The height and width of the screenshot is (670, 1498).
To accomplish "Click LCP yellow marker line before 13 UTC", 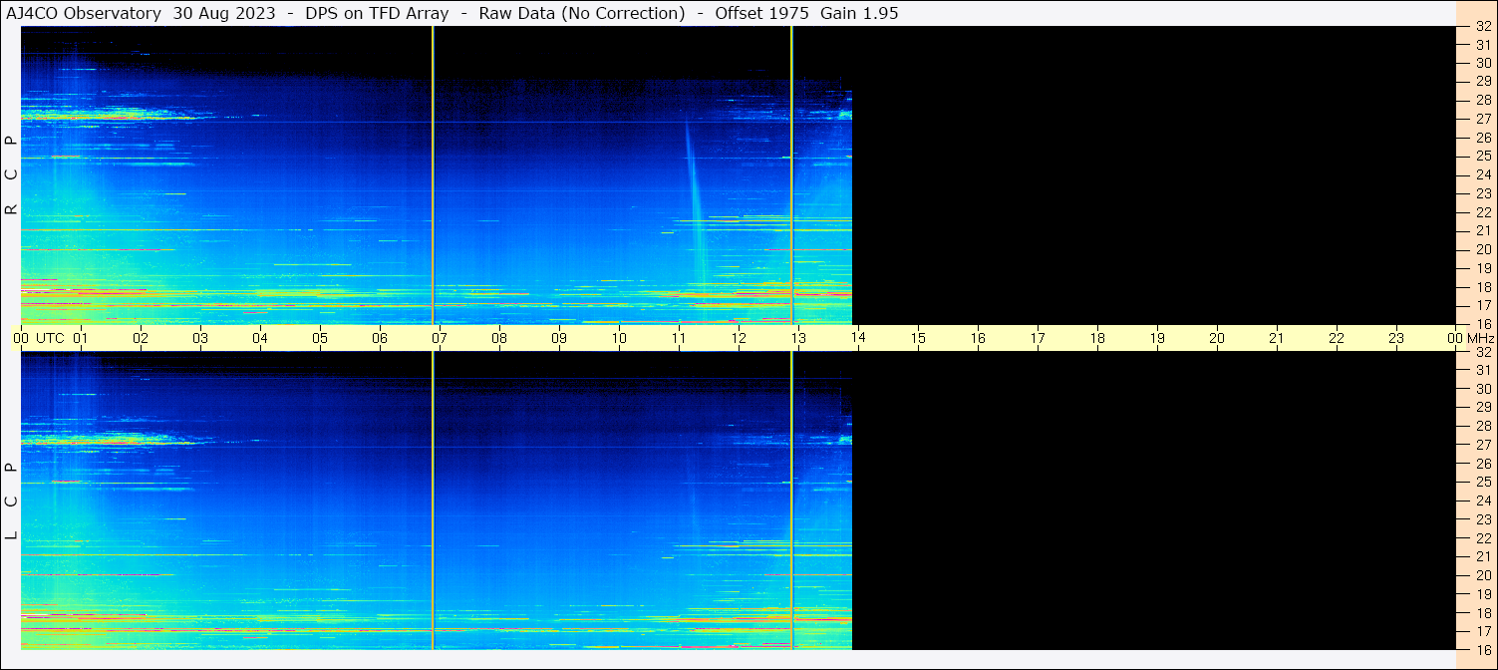I will (791, 501).
